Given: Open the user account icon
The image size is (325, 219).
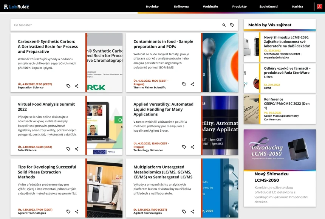Looking at the screenshot, I should pos(319,7).
